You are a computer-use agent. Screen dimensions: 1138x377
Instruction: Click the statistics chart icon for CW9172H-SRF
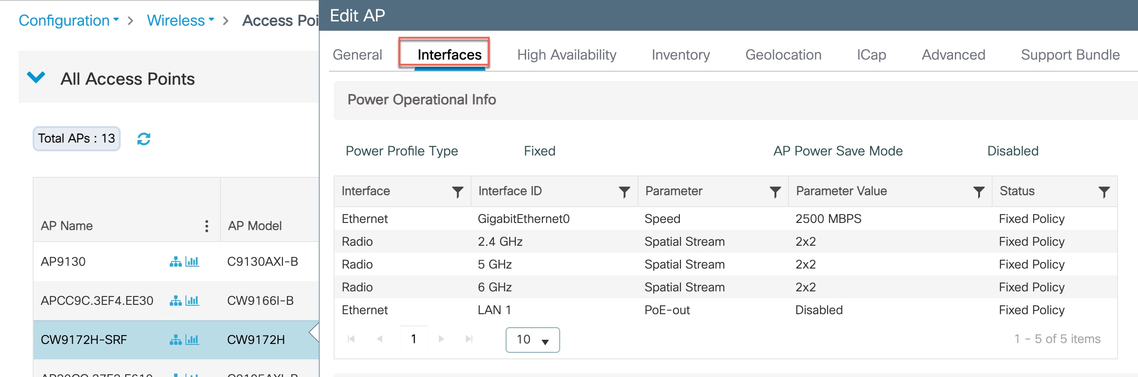coord(192,340)
